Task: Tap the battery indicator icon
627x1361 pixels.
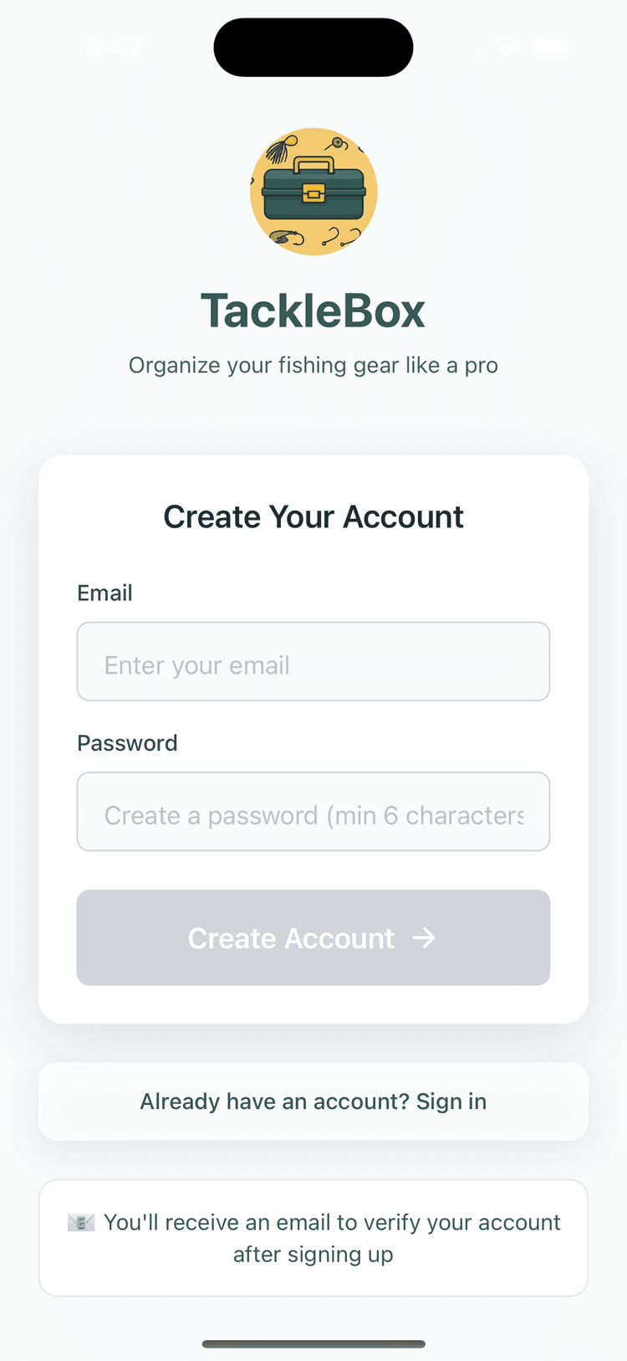Action: (552, 46)
